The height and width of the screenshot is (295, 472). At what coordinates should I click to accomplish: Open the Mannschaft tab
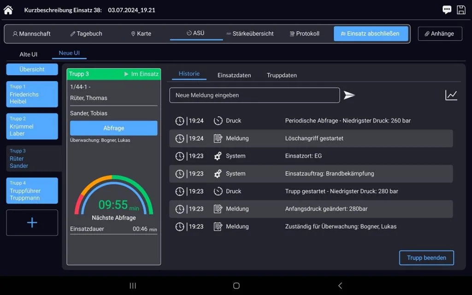pos(32,34)
